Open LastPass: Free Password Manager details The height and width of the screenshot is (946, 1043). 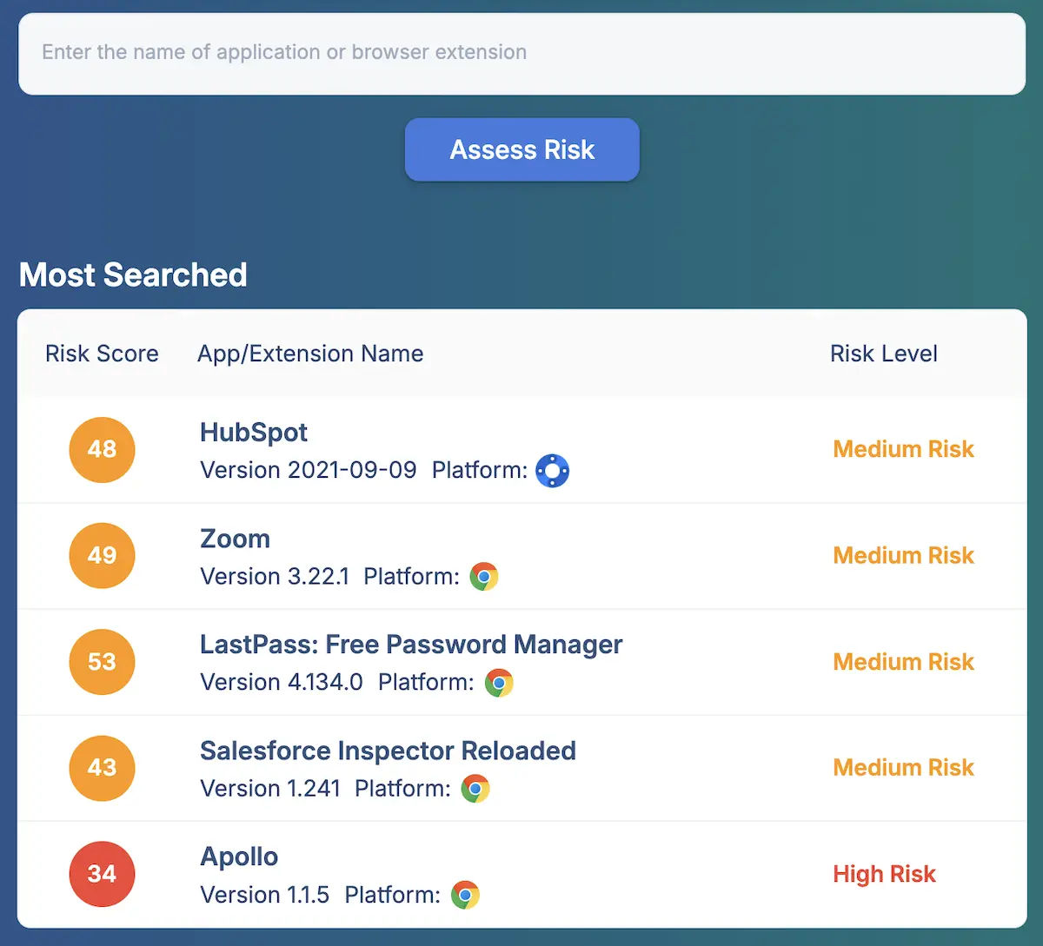[411, 645]
